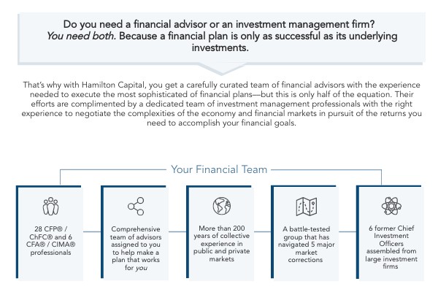438x292 pixels.
Task: Select the 6 former Chief Investment Officers card
Action: point(390,232)
